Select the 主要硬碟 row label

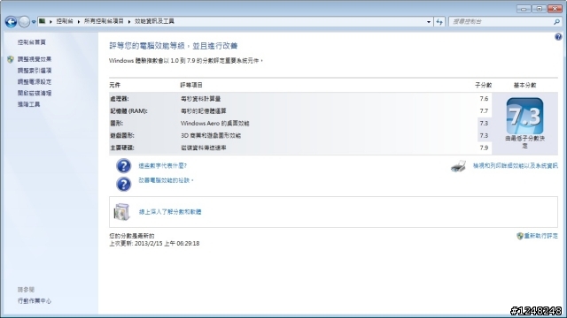122,148
